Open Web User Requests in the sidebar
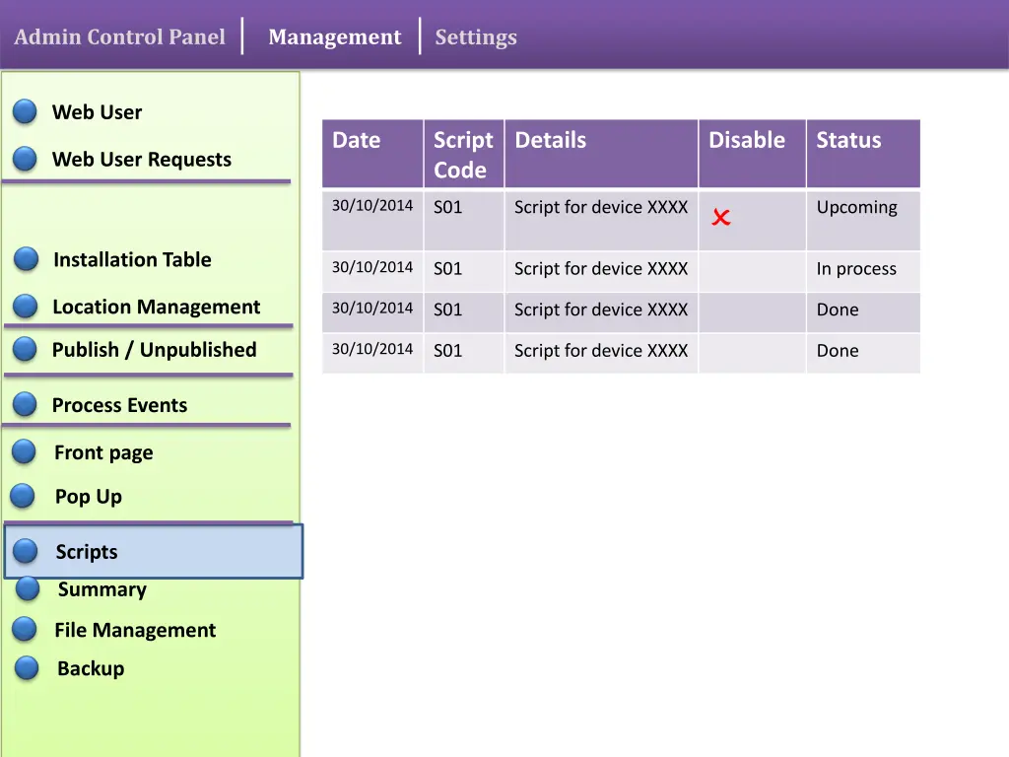 click(x=141, y=160)
